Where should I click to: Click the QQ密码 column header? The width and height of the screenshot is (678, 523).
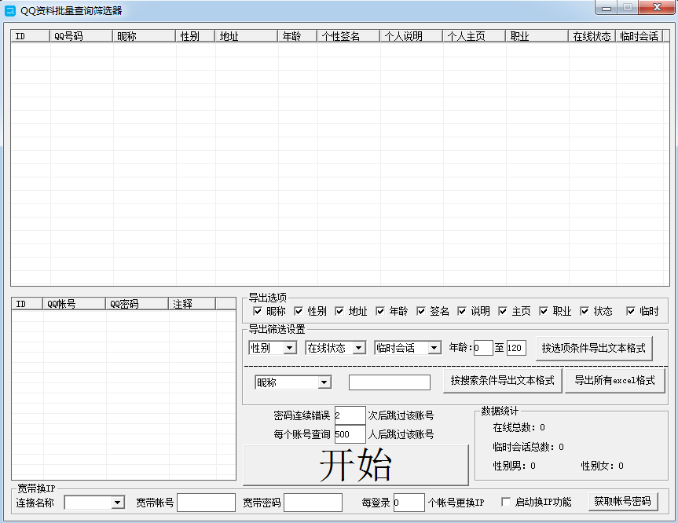(137, 304)
